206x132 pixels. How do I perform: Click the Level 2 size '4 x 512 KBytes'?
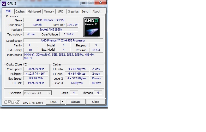(x=77, y=78)
